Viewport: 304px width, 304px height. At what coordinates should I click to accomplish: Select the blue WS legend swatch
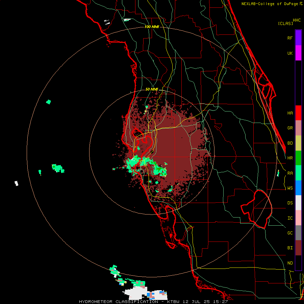pos(298,188)
